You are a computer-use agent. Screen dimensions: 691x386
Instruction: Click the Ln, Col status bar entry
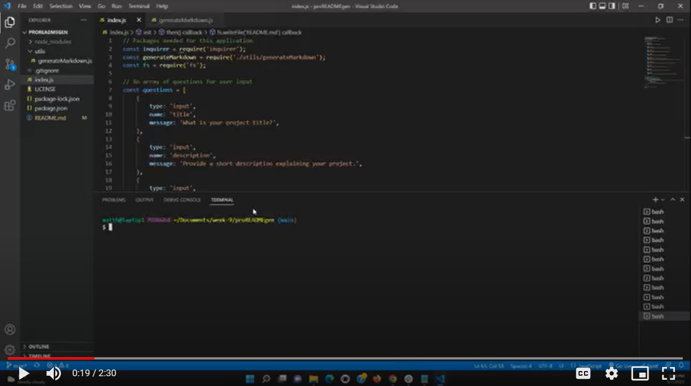[x=489, y=365]
